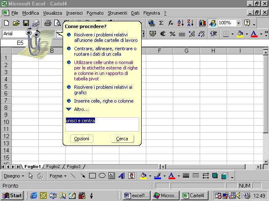Open visited topic on pivot table merged cells
This screenshot has height=201, width=269.
105,70
